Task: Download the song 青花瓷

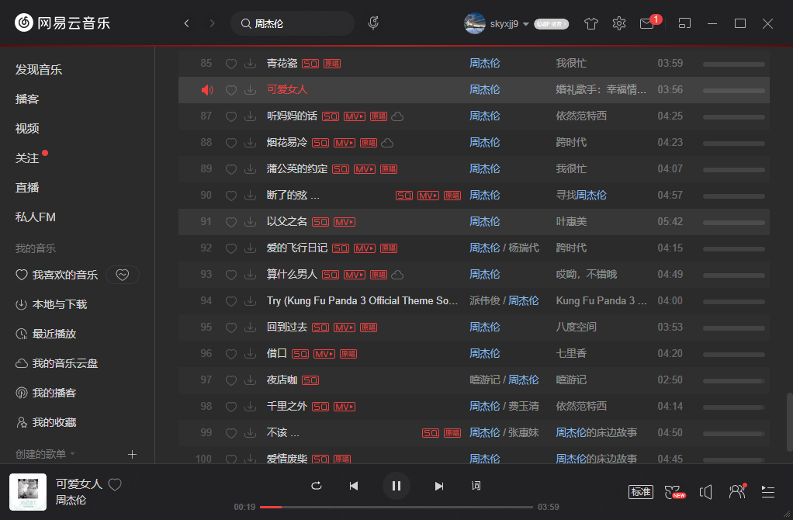Action: (251, 63)
